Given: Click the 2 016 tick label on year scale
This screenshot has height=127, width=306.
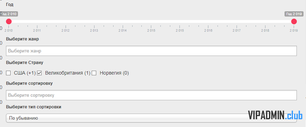Looking at the screenshot, I should [x=208, y=31].
